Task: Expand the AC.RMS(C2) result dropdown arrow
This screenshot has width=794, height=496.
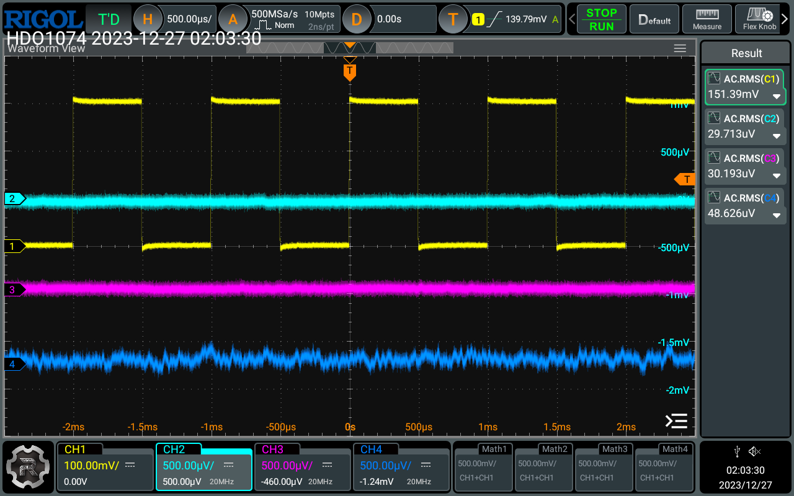Action: [x=776, y=136]
